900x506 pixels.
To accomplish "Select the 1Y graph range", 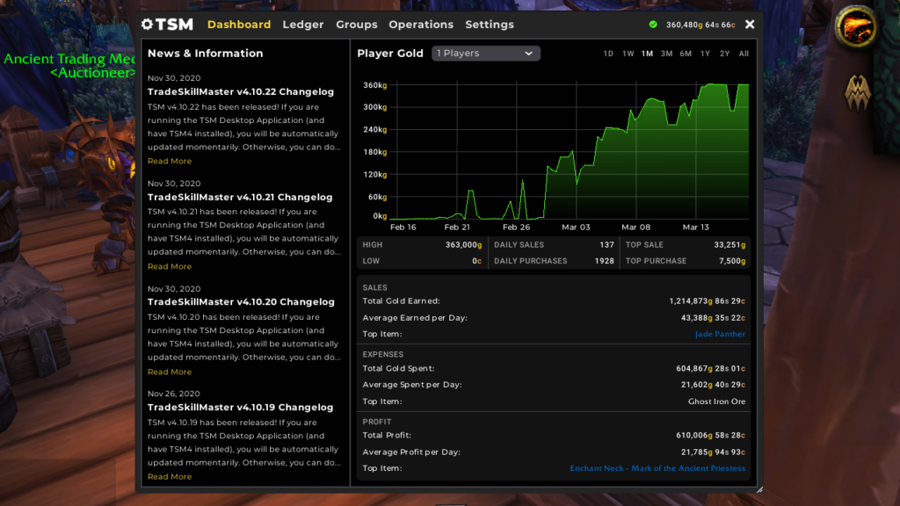I will [706, 54].
